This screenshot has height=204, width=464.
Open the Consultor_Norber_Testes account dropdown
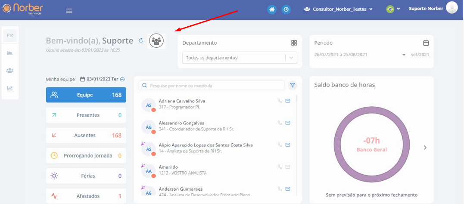point(338,9)
